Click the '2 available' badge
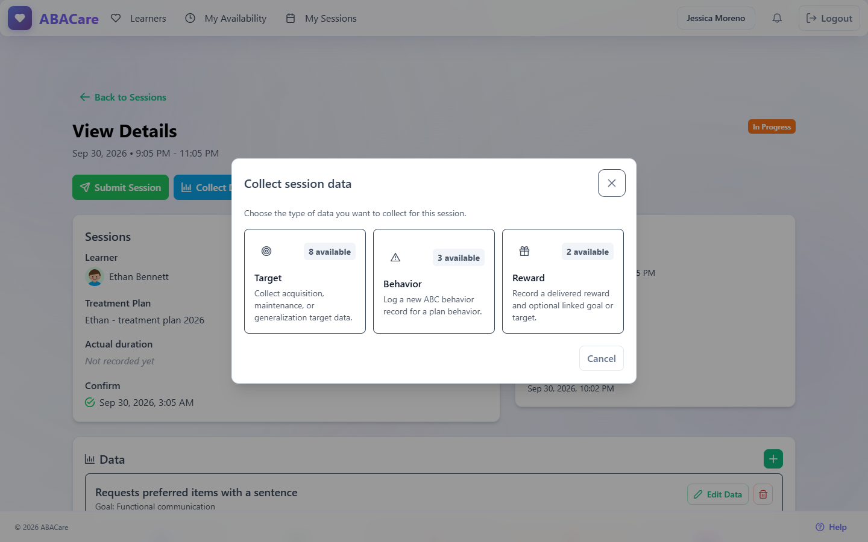868x542 pixels. point(588,252)
